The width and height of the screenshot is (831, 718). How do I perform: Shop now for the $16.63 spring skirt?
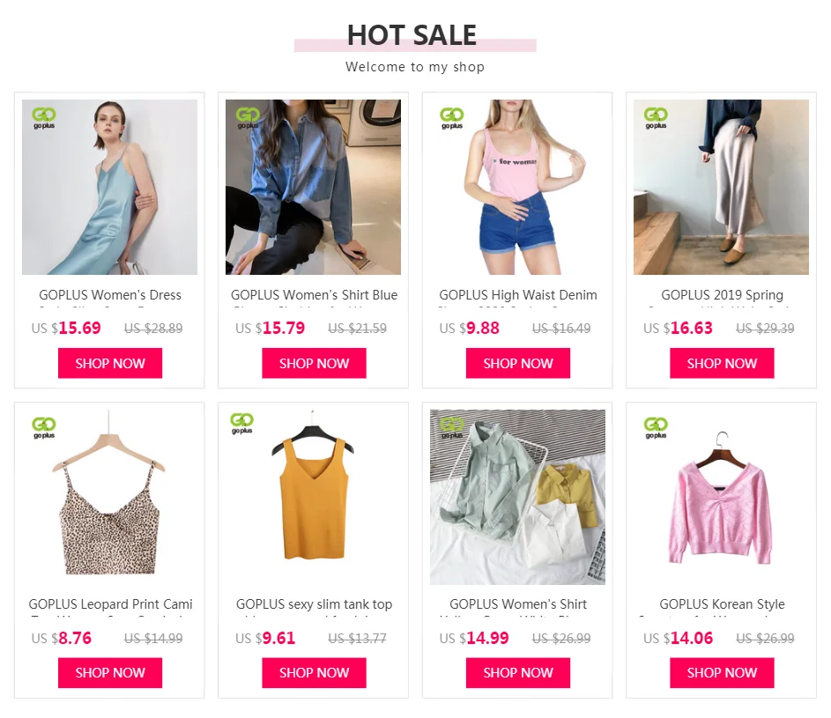click(722, 363)
